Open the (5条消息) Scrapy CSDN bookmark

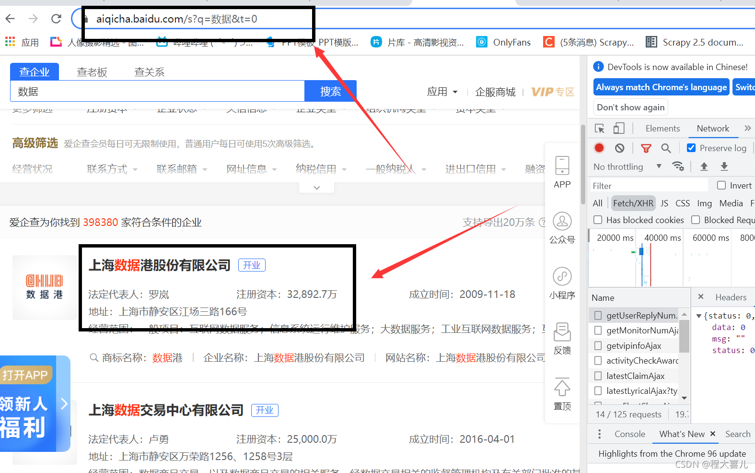tap(589, 42)
